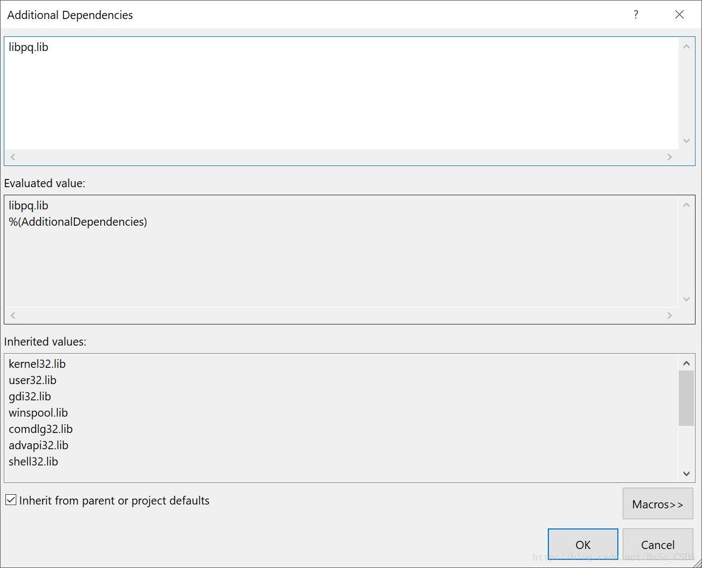Select advapi32.lib in Inherited values
This screenshot has width=702, height=568.
(39, 445)
